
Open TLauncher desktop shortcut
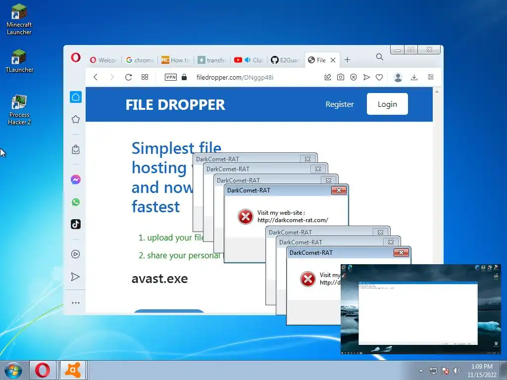pos(19,61)
